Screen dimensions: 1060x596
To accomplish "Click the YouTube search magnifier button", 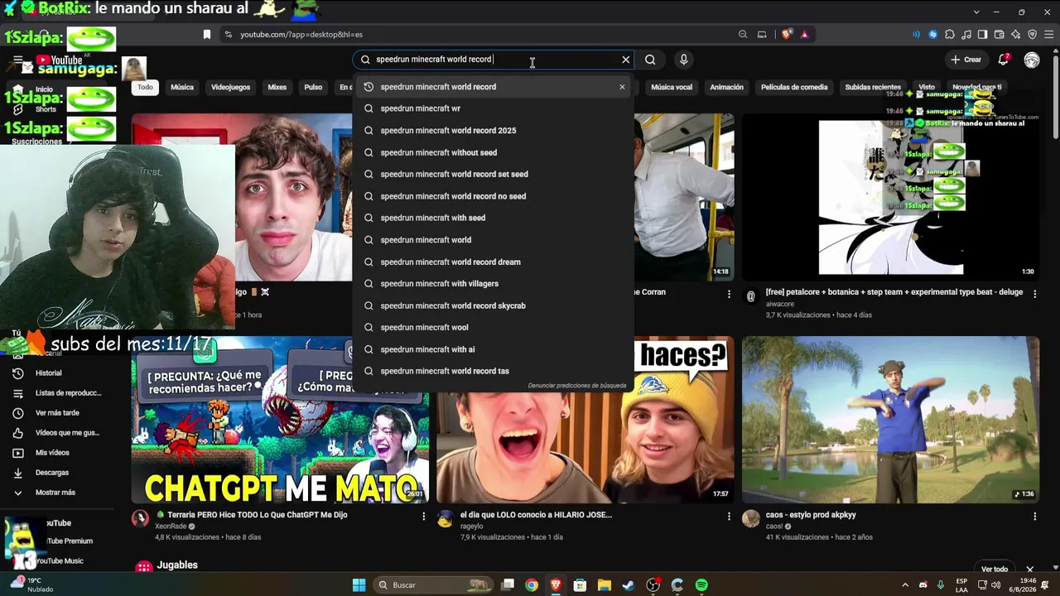I will (x=650, y=60).
